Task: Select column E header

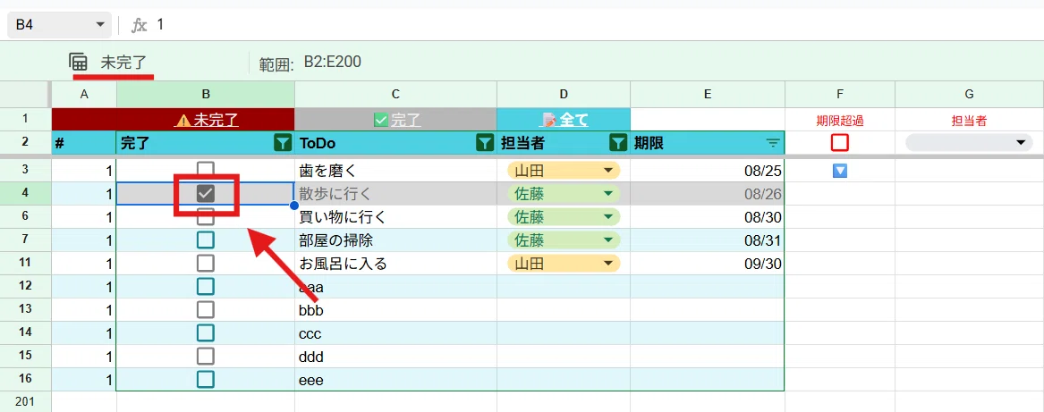Action: coord(707,95)
